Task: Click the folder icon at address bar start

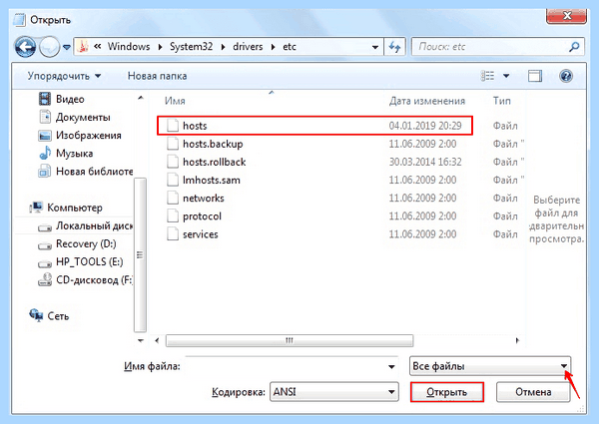Action: pos(83,47)
